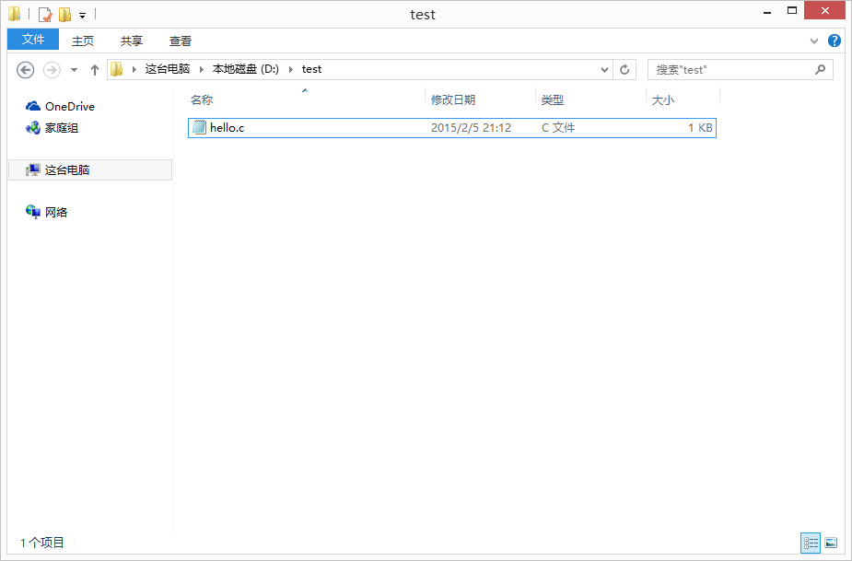Open the blue Help question mark icon
The height and width of the screenshot is (561, 852).
point(834,41)
